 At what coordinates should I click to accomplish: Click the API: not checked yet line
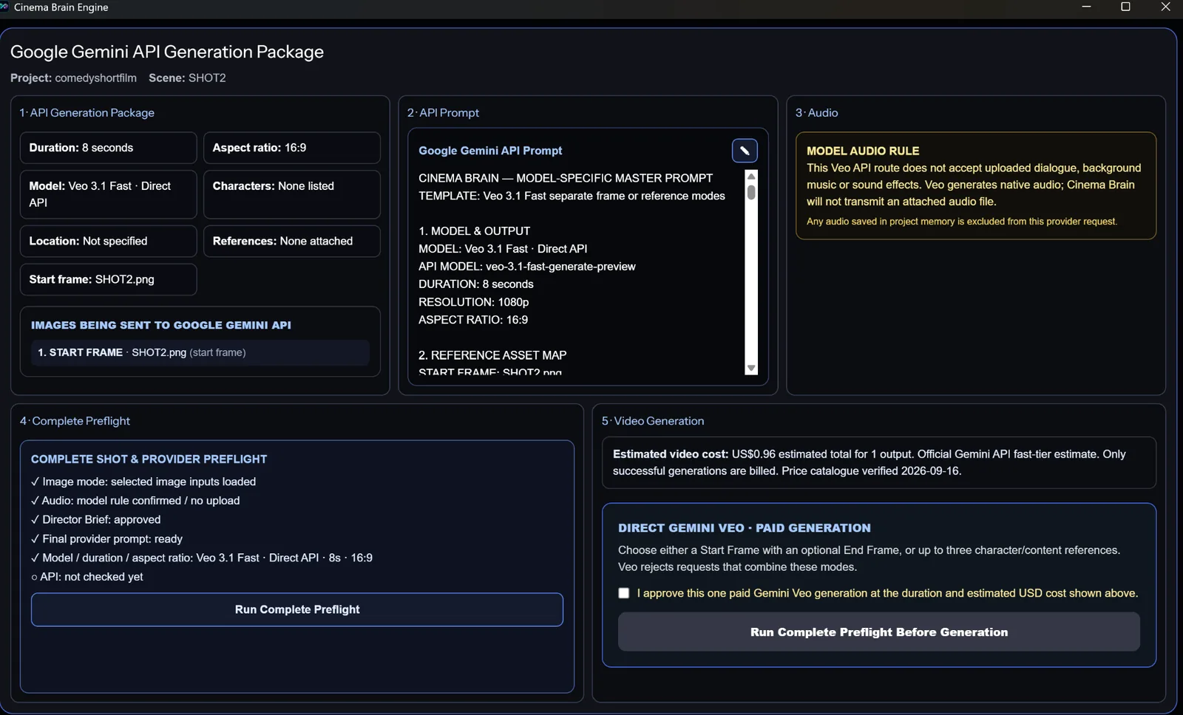click(x=87, y=577)
